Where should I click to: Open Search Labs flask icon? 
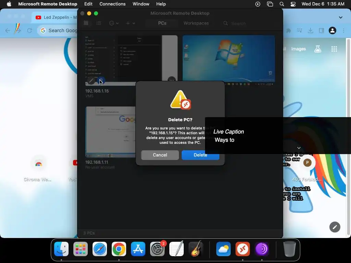pos(318,49)
